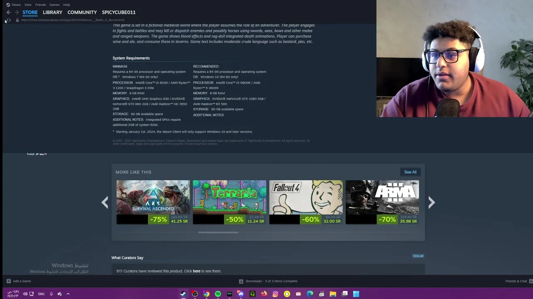Click the 'What Curators Say' heading
The height and width of the screenshot is (299, 533).
(x=127, y=258)
